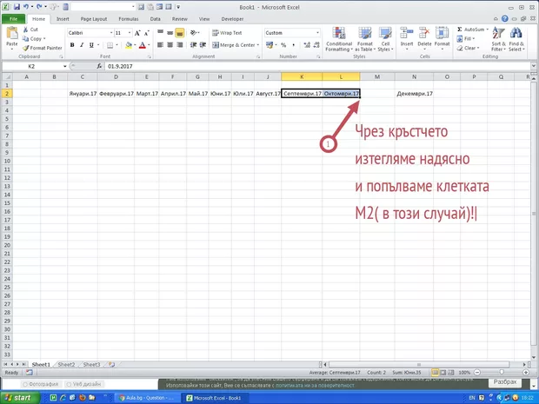Open the Page Layout ribbon tab
This screenshot has width=539, height=404.
[93, 17]
